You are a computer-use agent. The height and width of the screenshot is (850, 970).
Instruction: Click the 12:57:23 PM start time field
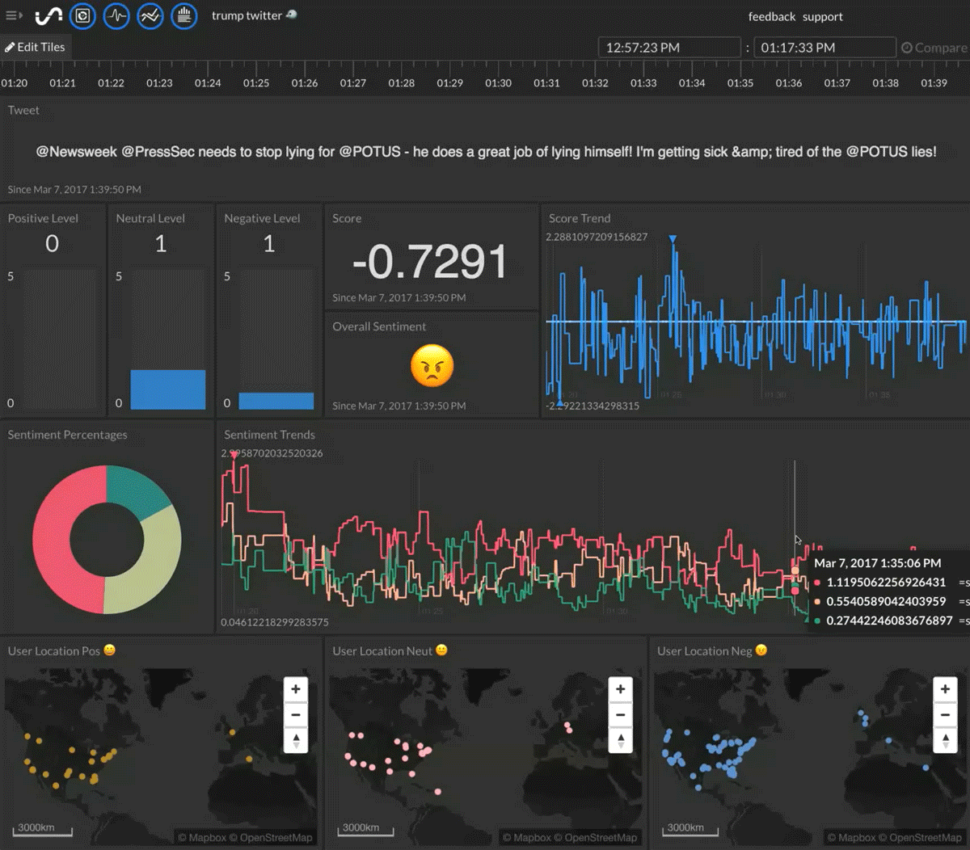tap(669, 48)
